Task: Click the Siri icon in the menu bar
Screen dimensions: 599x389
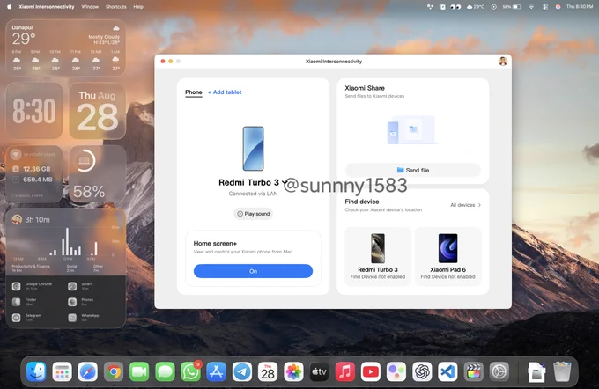Action: 558,7
